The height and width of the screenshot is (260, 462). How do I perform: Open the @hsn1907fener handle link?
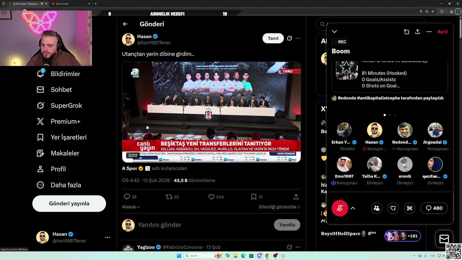[x=154, y=43]
